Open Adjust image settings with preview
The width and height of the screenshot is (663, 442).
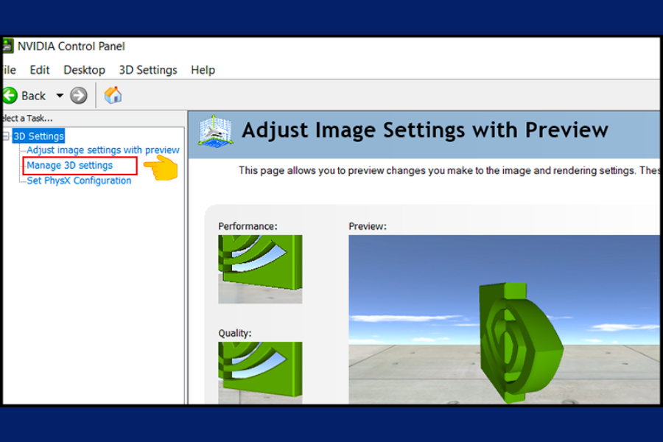coord(103,150)
